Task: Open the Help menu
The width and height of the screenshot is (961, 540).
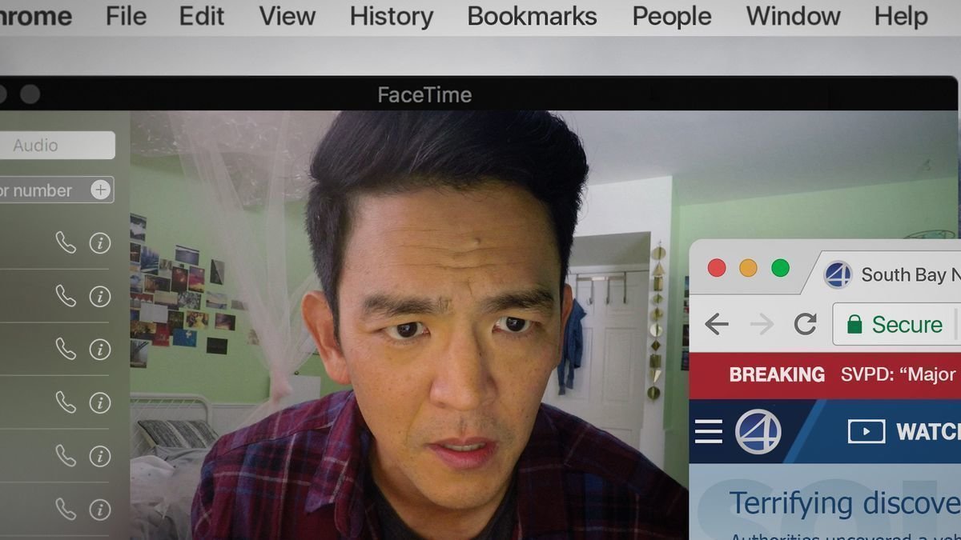Action: pos(900,16)
